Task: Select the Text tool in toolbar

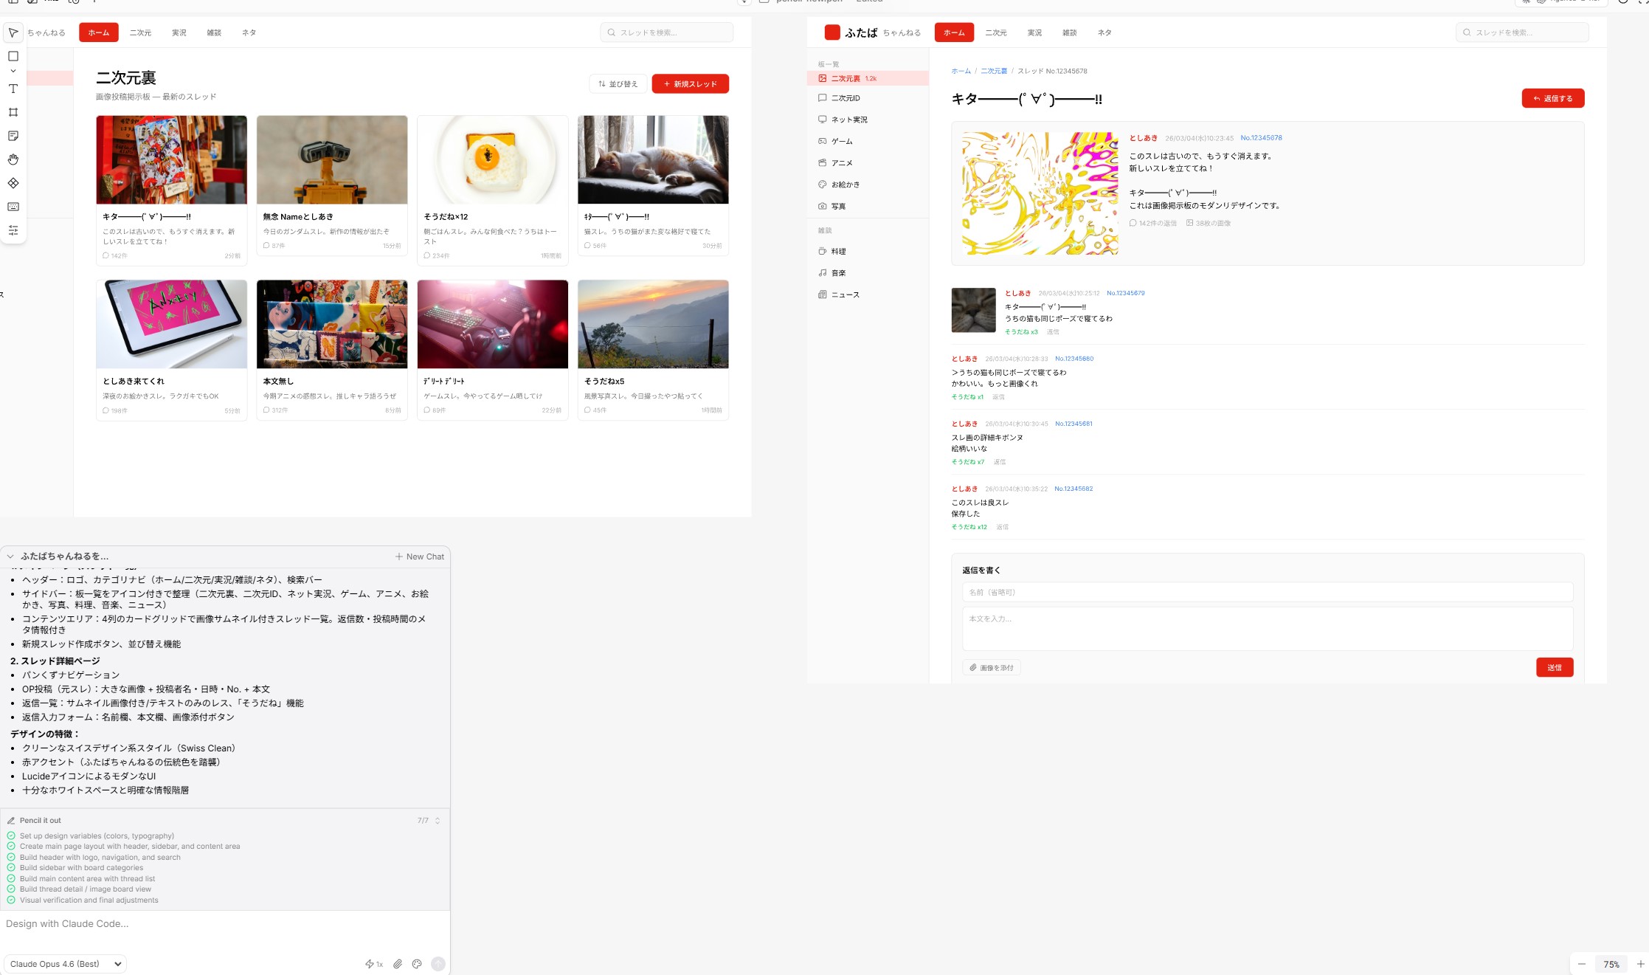Action: tap(13, 89)
